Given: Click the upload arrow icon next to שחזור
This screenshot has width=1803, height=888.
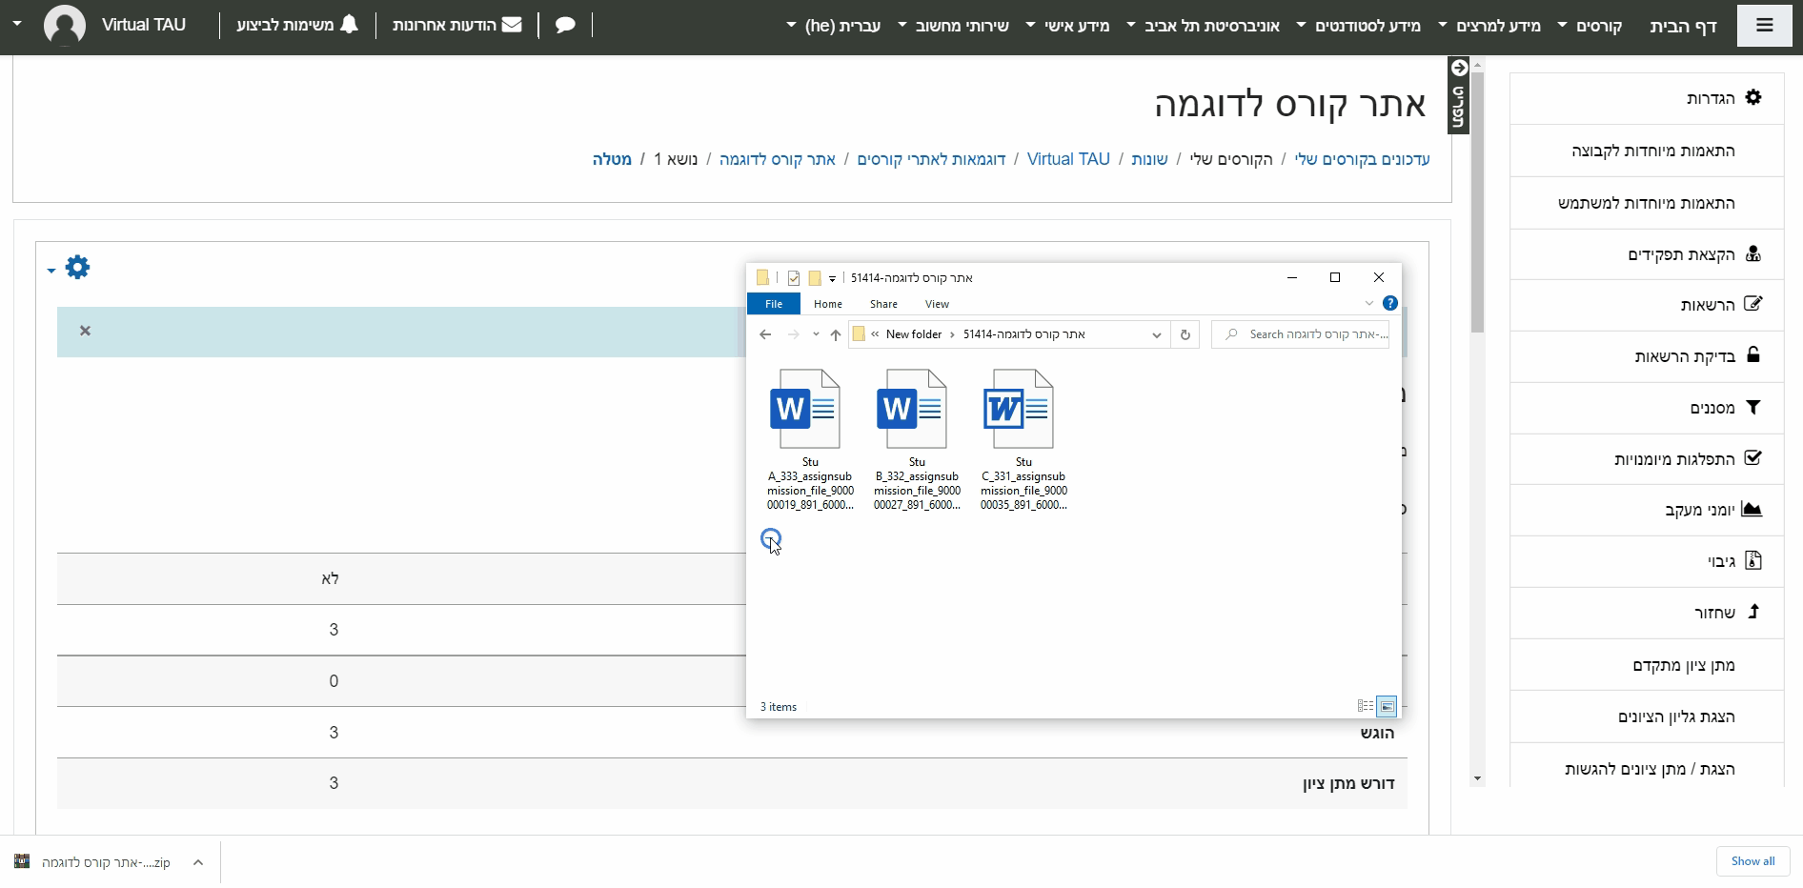Looking at the screenshot, I should (x=1753, y=612).
